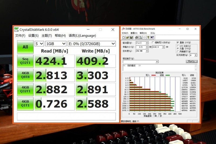216x144 pixels.
Task: Open the test count dropdown showing 5
Action: click(39, 44)
